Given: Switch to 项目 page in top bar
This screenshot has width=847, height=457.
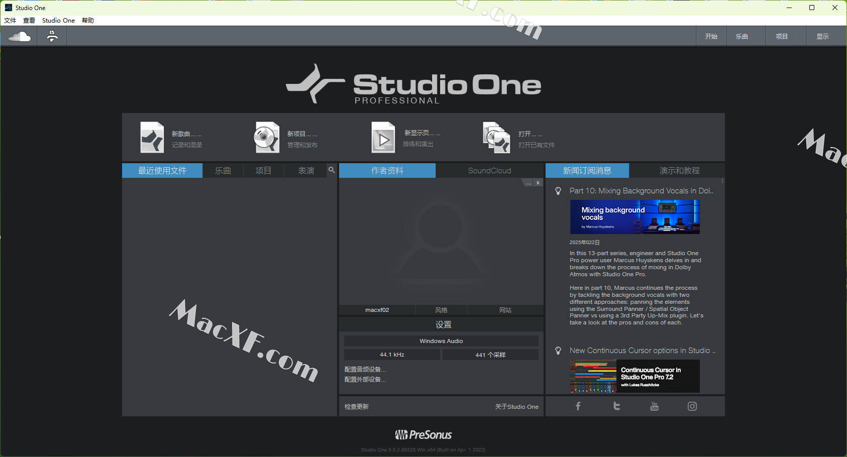Looking at the screenshot, I should [782, 36].
